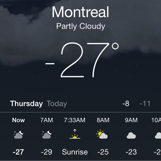Tap the degree symbol beside 27
The image size is (161, 161).
[x=115, y=46]
